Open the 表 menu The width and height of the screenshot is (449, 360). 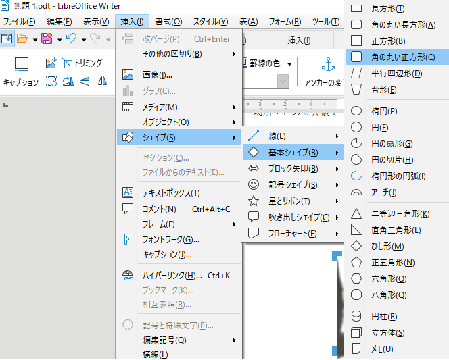click(x=249, y=22)
